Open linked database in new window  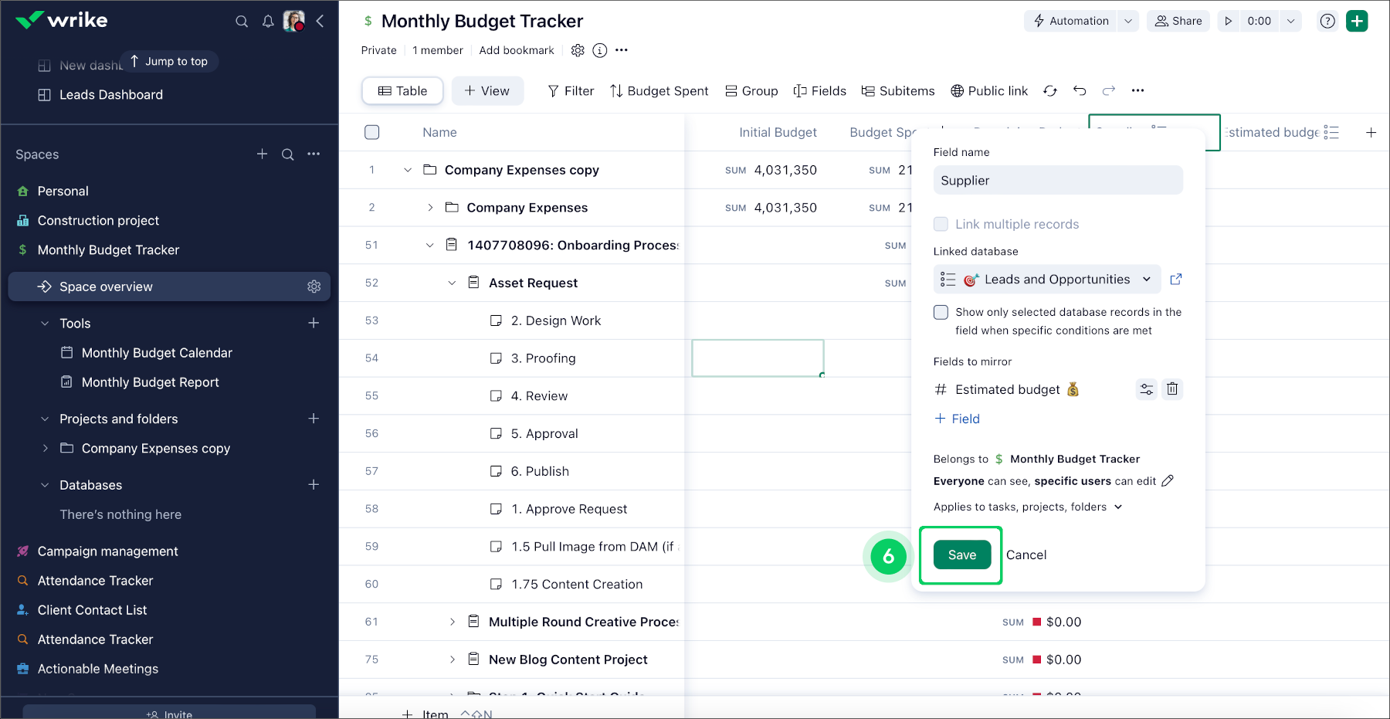click(1175, 280)
